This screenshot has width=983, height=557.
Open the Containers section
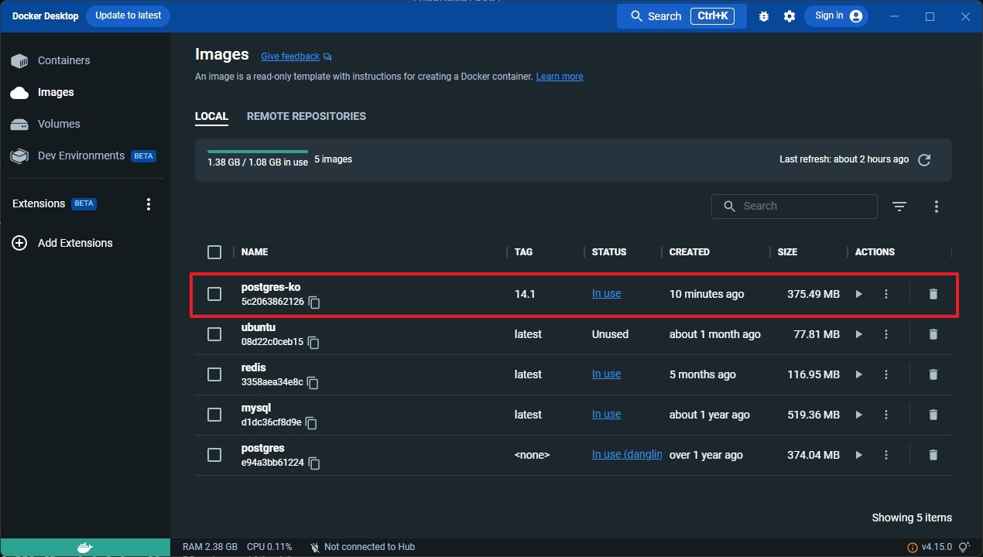[85, 60]
